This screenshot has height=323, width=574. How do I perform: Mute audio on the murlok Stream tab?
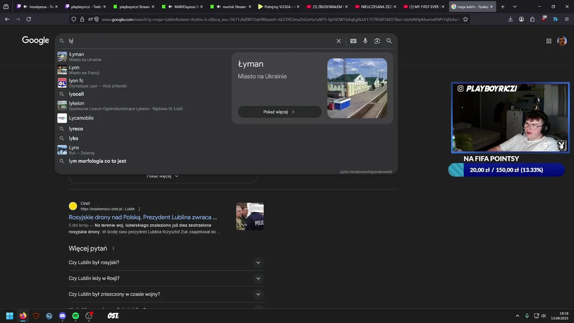[218, 7]
